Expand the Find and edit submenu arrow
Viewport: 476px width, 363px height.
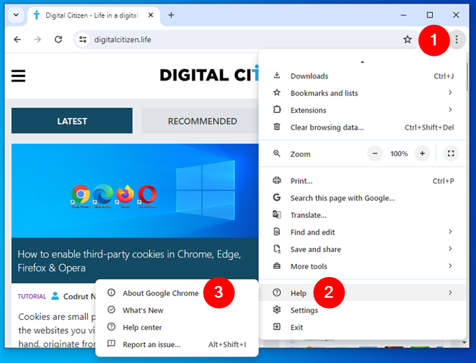tap(450, 232)
